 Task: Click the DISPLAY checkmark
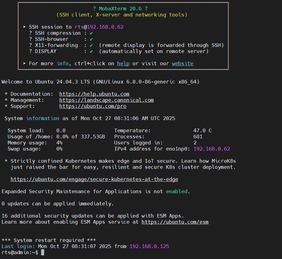tap(91, 51)
